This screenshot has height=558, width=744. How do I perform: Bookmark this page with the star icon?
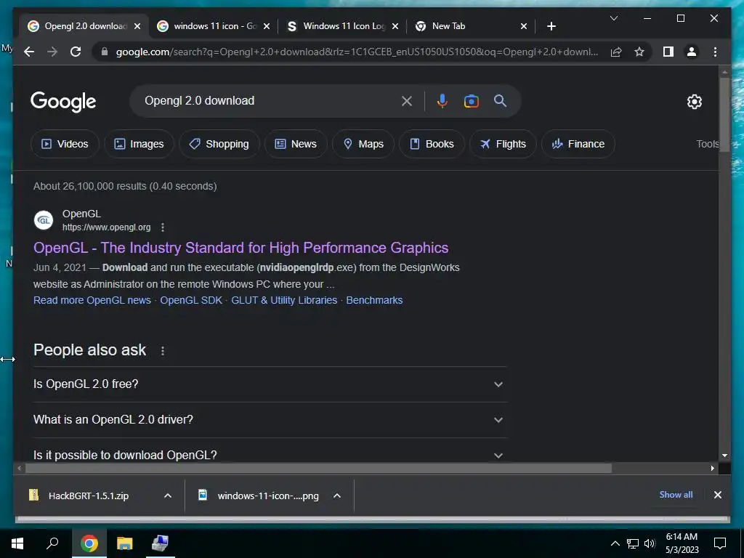(639, 52)
